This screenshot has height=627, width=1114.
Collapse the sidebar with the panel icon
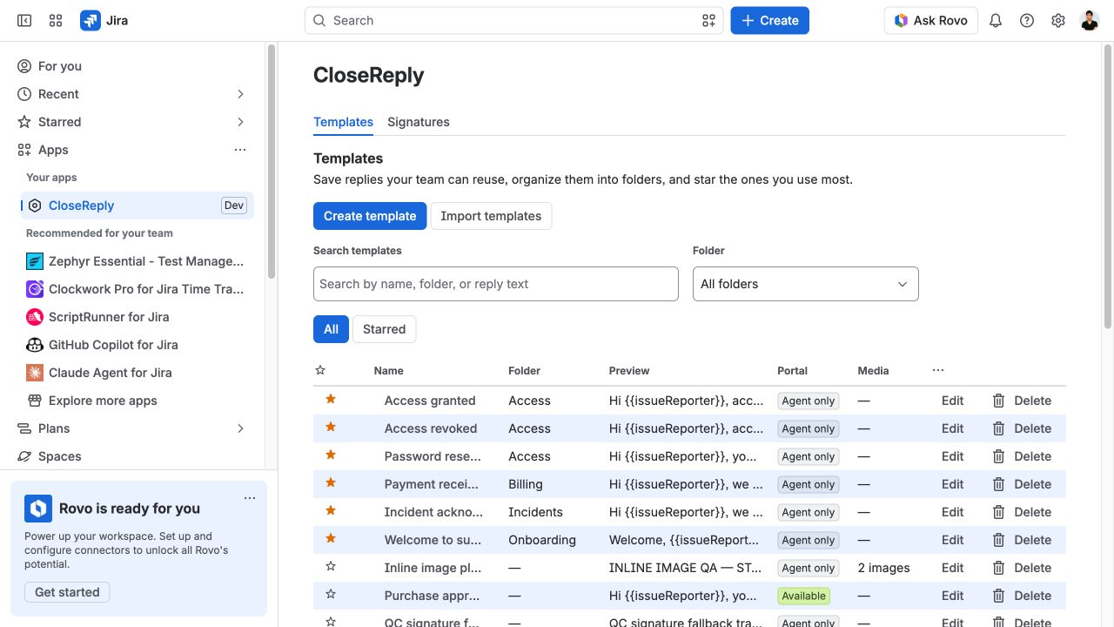[24, 20]
